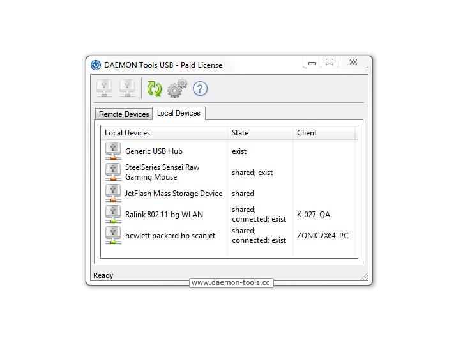Click the first grayed-out device toolbar icon

(x=104, y=88)
